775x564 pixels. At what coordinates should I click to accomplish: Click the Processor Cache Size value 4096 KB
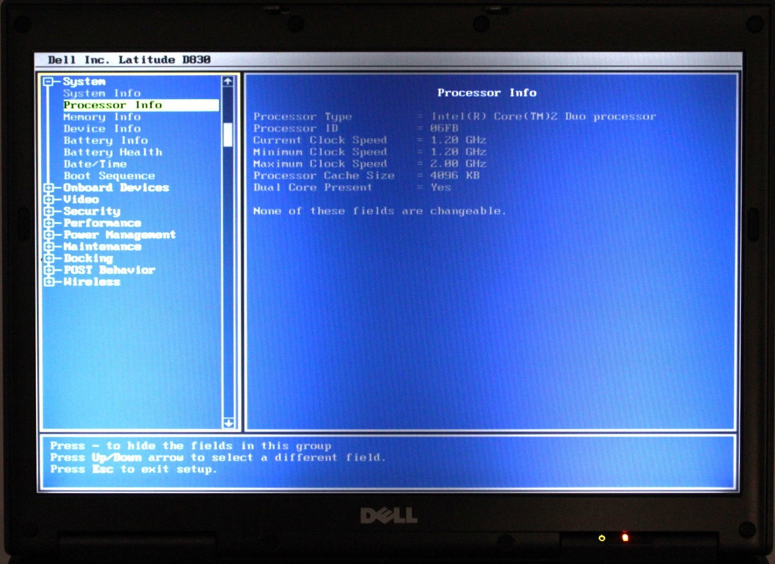[455, 175]
